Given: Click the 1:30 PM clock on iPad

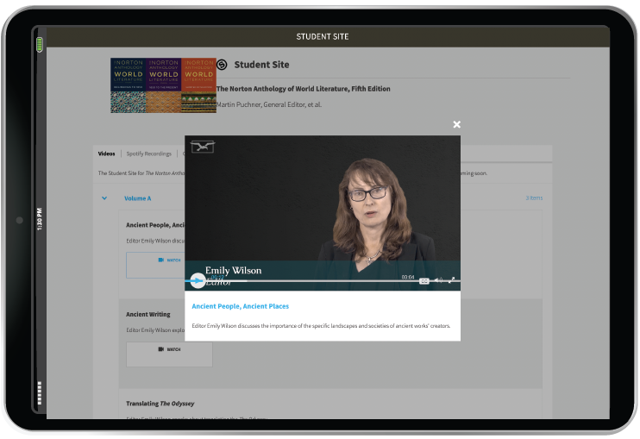Looking at the screenshot, I should tap(40, 219).
